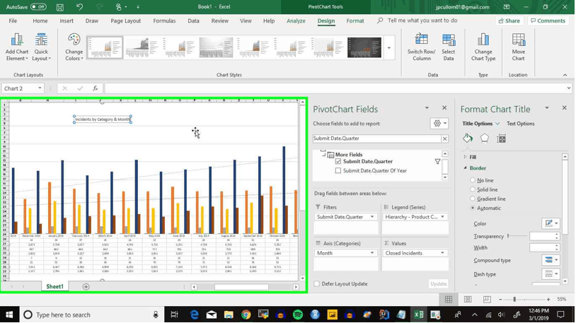Screen dimensions: 576x323
Task: Click the Change Chart Type icon
Action: click(483, 40)
